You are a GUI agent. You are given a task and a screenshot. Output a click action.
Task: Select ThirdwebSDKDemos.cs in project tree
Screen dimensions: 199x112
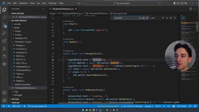tap(25, 88)
